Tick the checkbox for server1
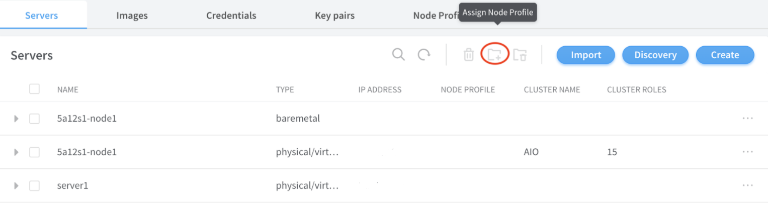The height and width of the screenshot is (212, 768). pos(34,185)
